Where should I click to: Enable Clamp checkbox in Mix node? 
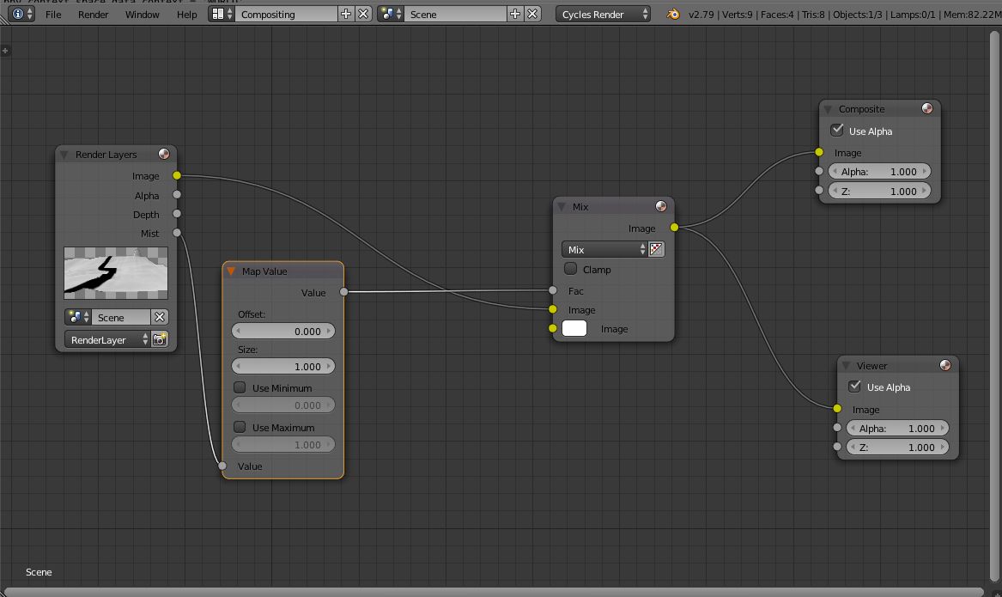571,269
